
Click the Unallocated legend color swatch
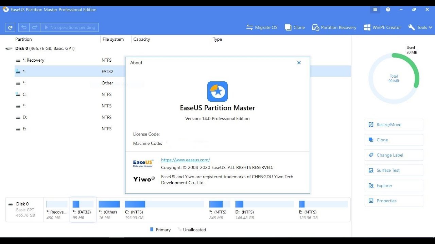pos(179,229)
